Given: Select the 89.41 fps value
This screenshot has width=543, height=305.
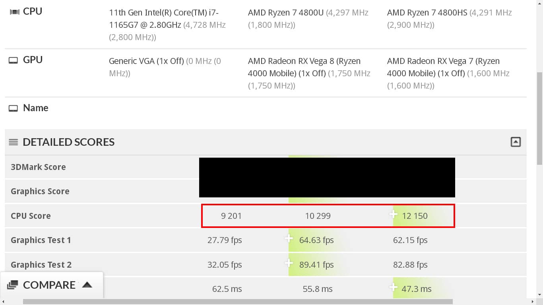Looking at the screenshot, I should point(316,265).
